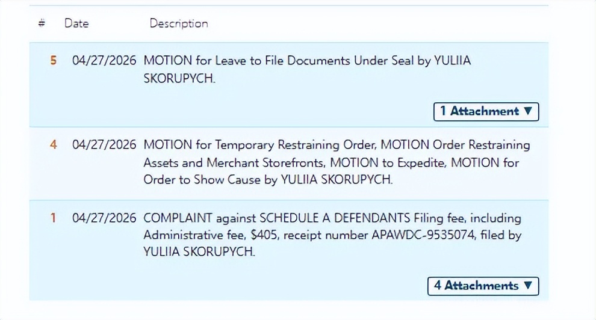Click the arrow on 1 Attachment button
The image size is (596, 320).
[528, 111]
